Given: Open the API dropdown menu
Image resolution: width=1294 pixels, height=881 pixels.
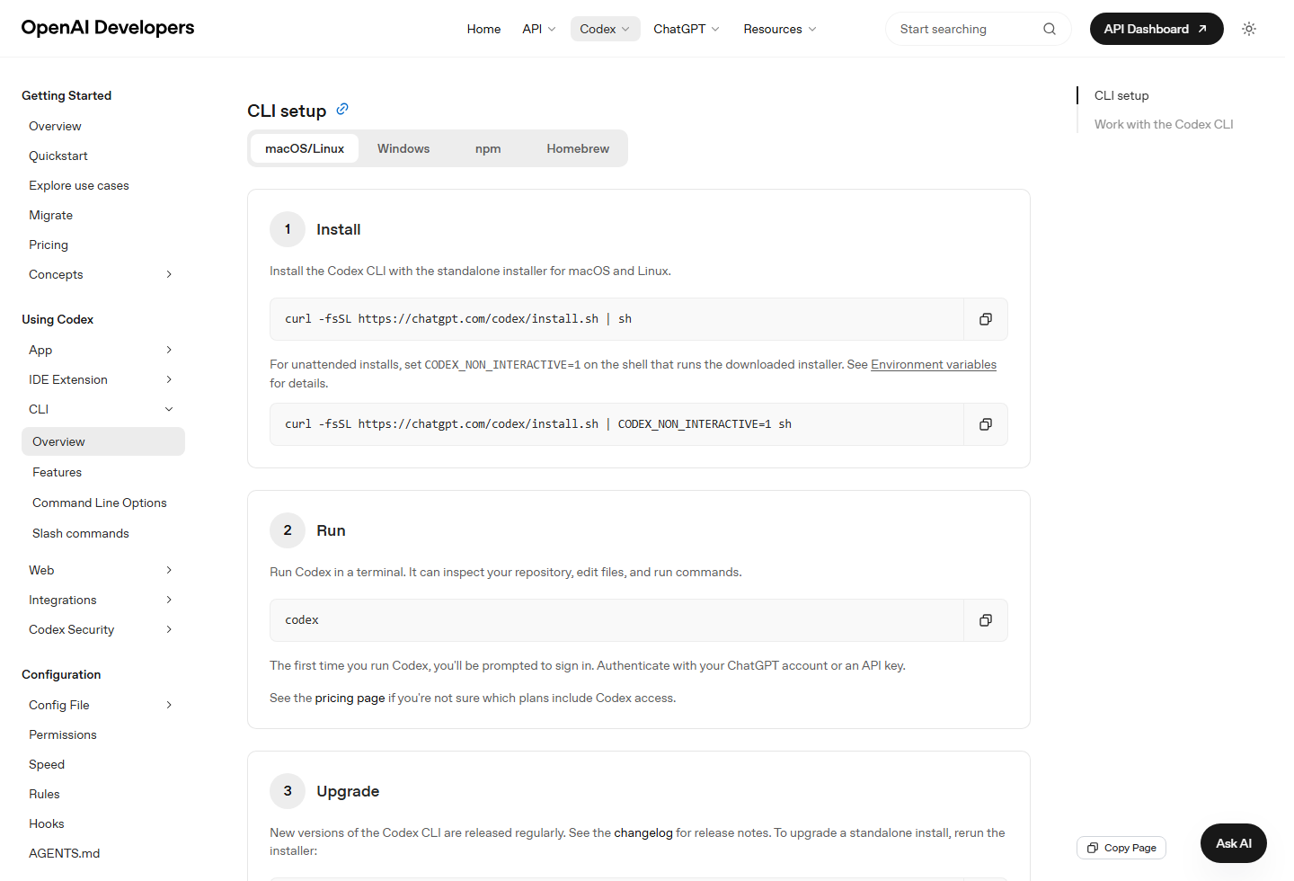Looking at the screenshot, I should coord(539,29).
